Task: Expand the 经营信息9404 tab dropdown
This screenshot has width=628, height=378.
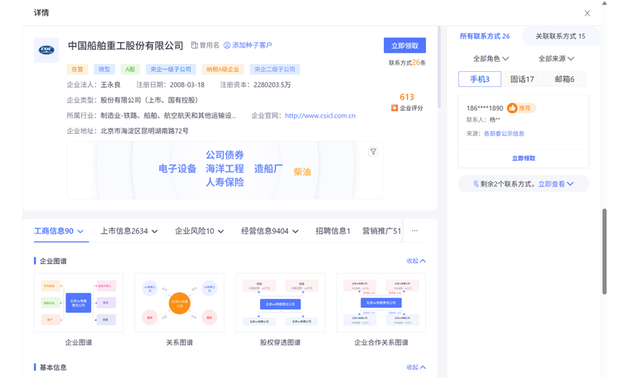Action: [295, 231]
